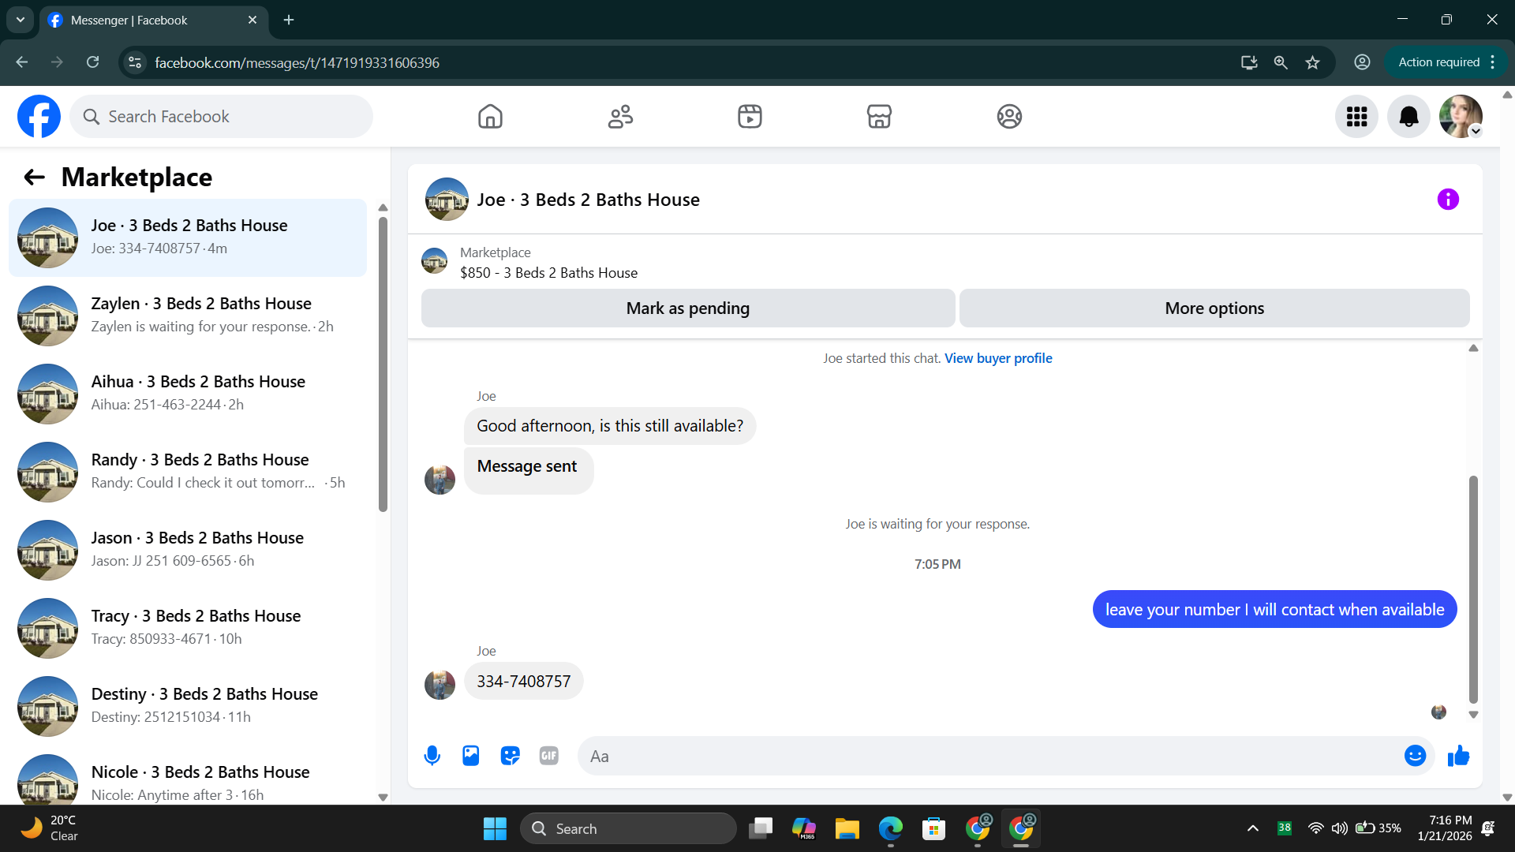
Task: Open the Facebook apps grid menu
Action: (x=1356, y=117)
